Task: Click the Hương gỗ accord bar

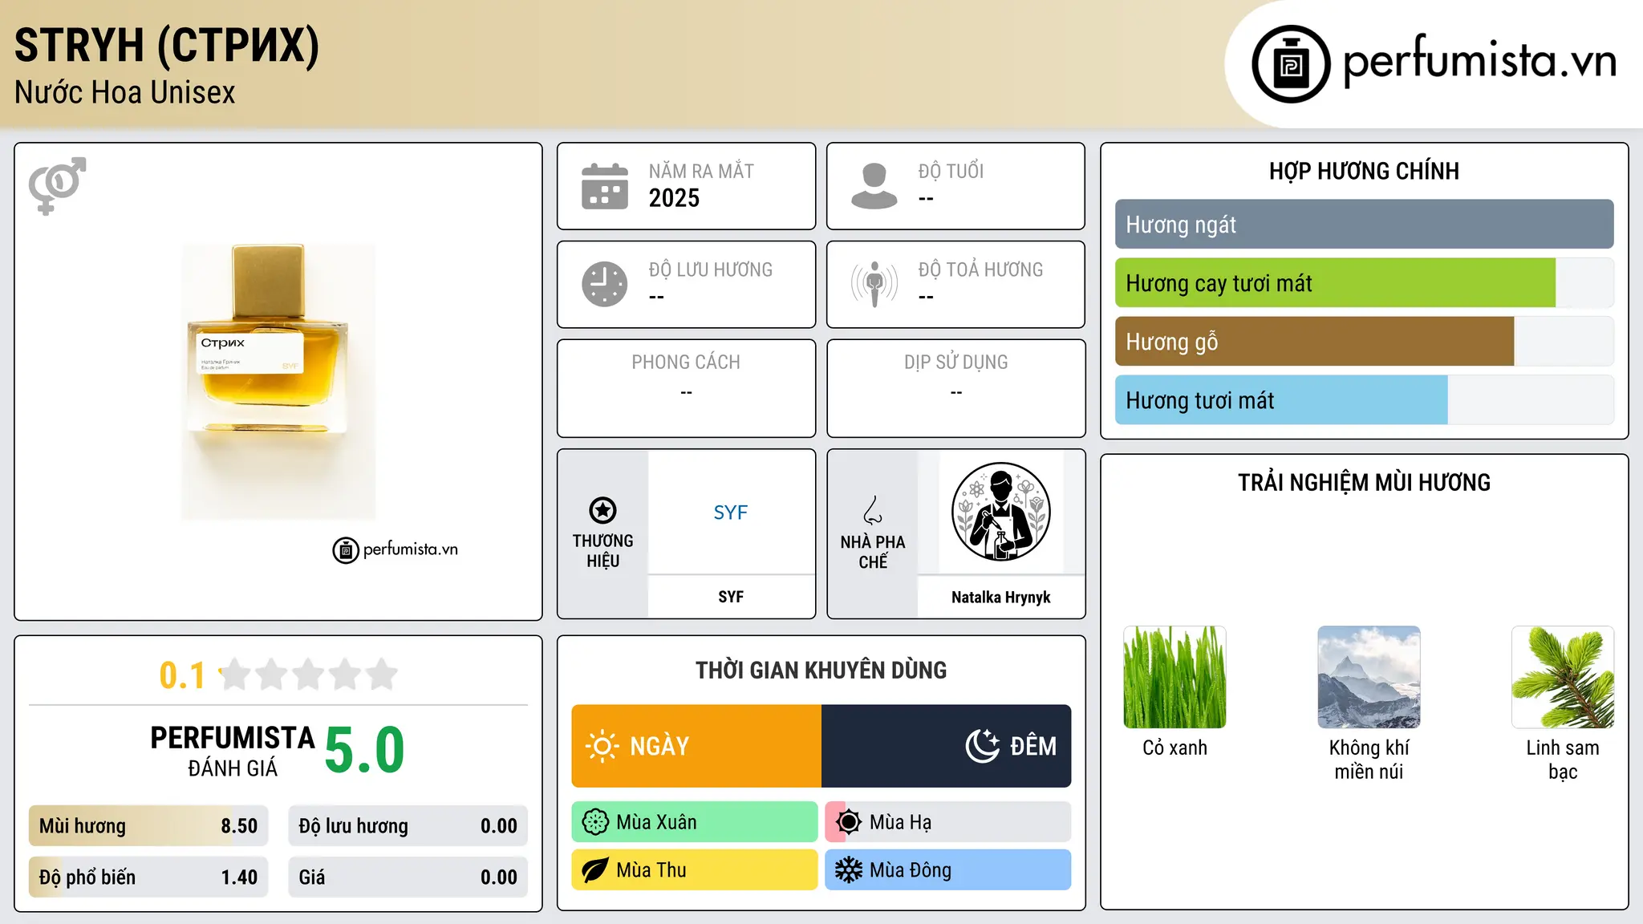Action: [1365, 342]
